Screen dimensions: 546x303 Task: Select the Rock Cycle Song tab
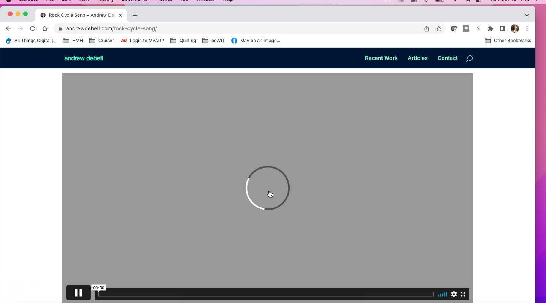(x=81, y=15)
